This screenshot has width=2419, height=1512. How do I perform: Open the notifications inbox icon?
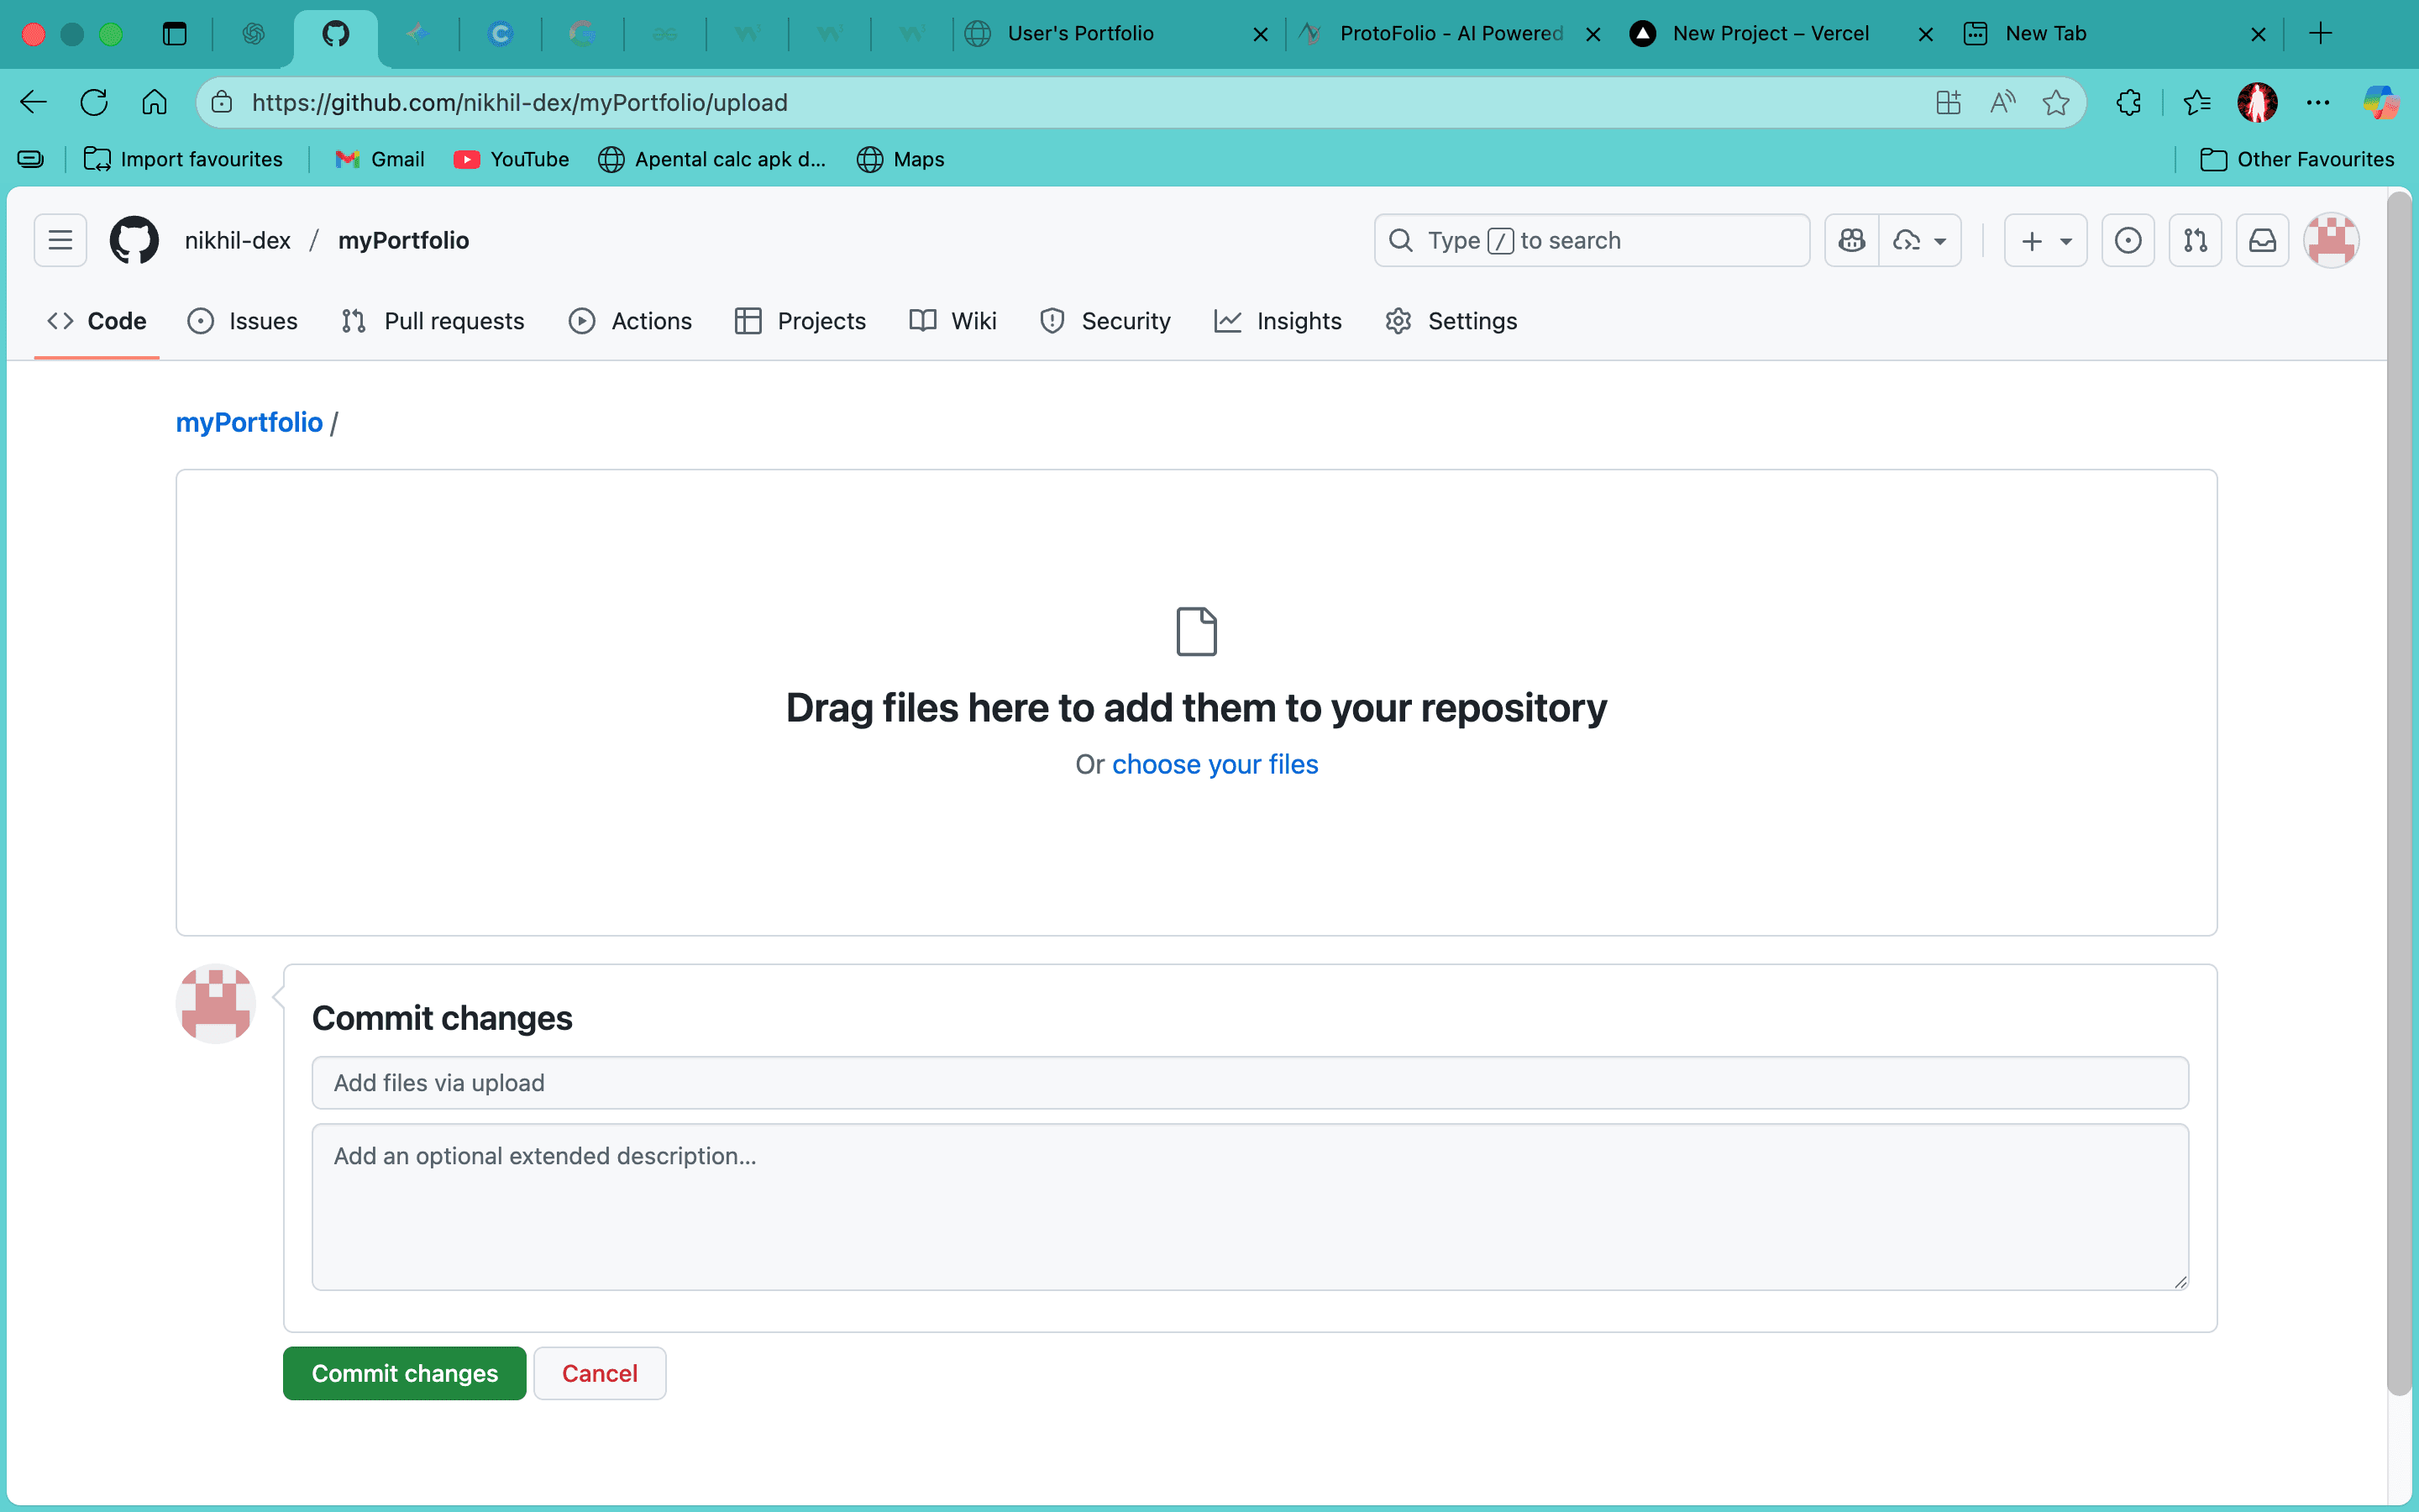(2262, 240)
